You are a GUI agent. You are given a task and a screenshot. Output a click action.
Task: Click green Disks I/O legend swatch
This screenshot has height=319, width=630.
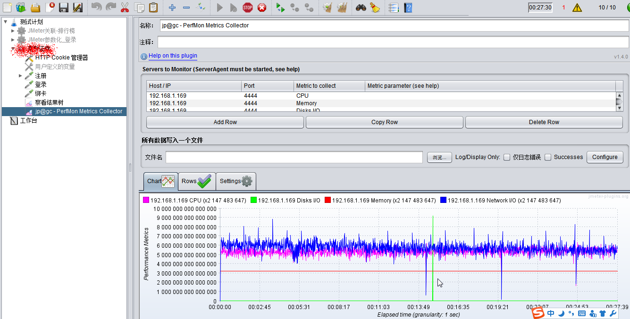(253, 200)
